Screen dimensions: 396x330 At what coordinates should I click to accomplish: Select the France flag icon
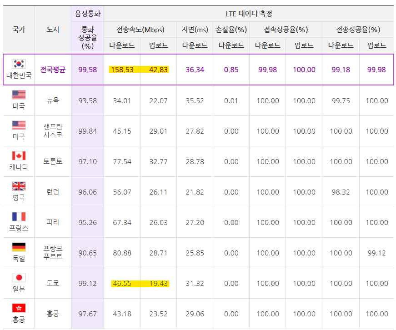coord(19,216)
